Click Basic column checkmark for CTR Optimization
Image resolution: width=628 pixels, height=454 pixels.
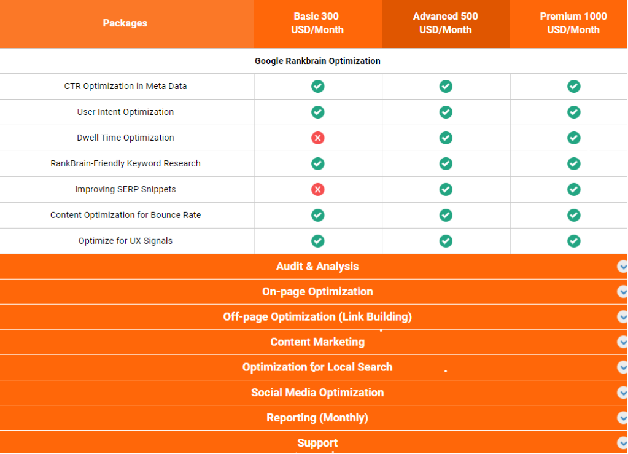(317, 87)
